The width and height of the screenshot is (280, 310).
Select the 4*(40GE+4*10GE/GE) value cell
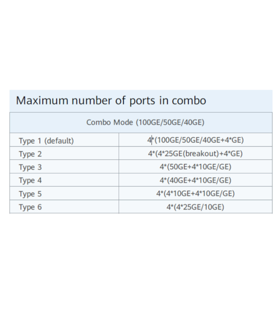click(195, 180)
